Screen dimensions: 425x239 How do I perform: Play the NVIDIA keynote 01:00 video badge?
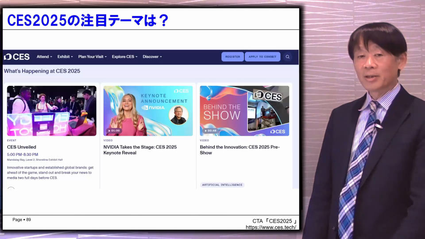point(114,131)
